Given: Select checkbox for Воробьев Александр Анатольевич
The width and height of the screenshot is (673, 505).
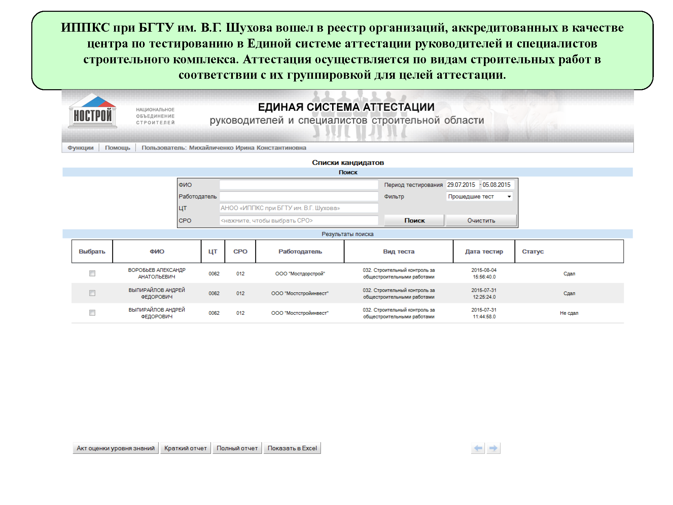Looking at the screenshot, I should pyautogui.click(x=92, y=273).
